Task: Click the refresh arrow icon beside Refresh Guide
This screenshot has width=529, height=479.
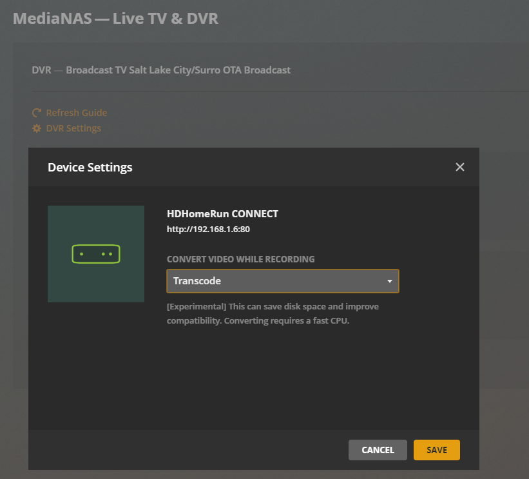Action: (37, 113)
